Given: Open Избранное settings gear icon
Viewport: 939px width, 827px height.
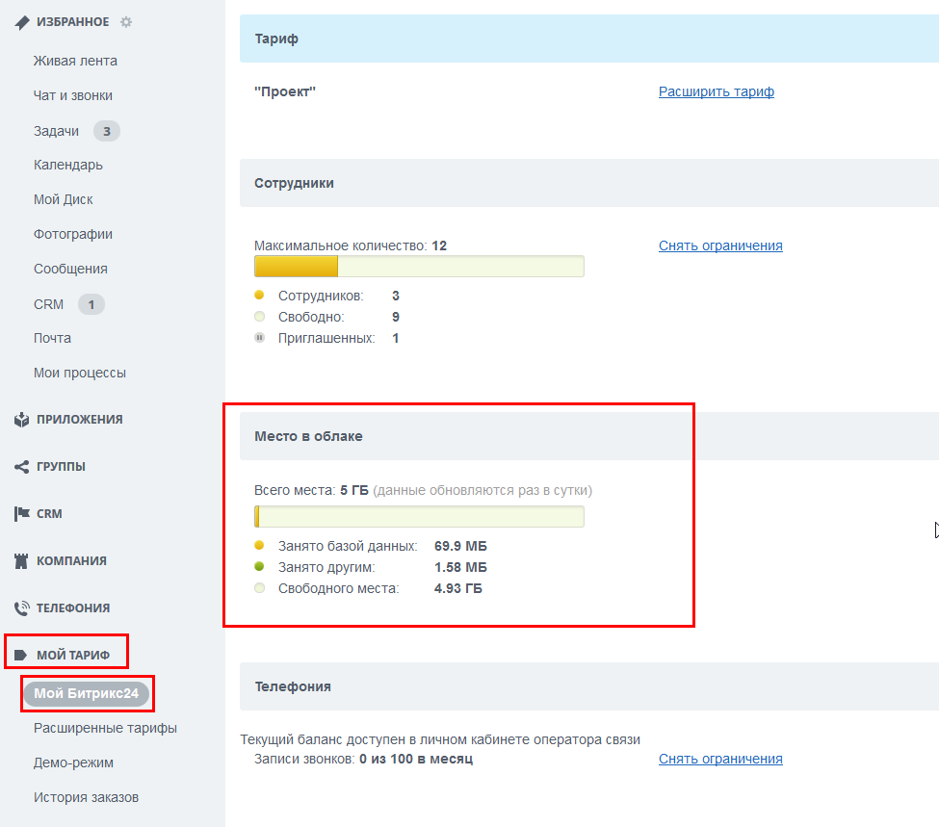Looking at the screenshot, I should 126,22.
